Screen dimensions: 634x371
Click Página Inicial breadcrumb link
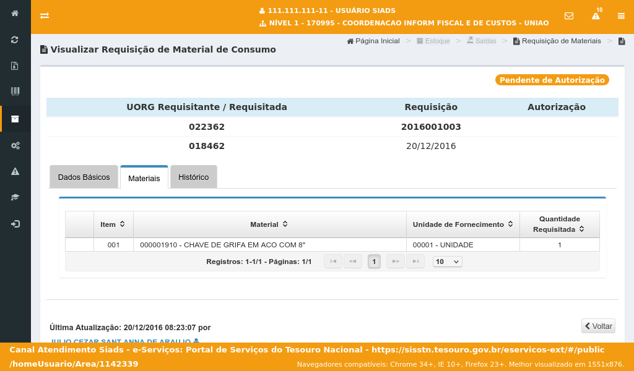pos(373,41)
